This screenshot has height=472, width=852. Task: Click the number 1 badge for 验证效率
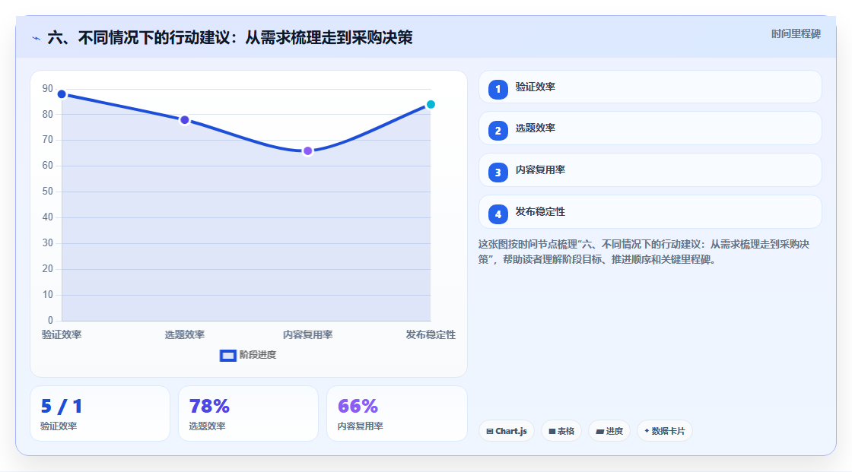498,90
